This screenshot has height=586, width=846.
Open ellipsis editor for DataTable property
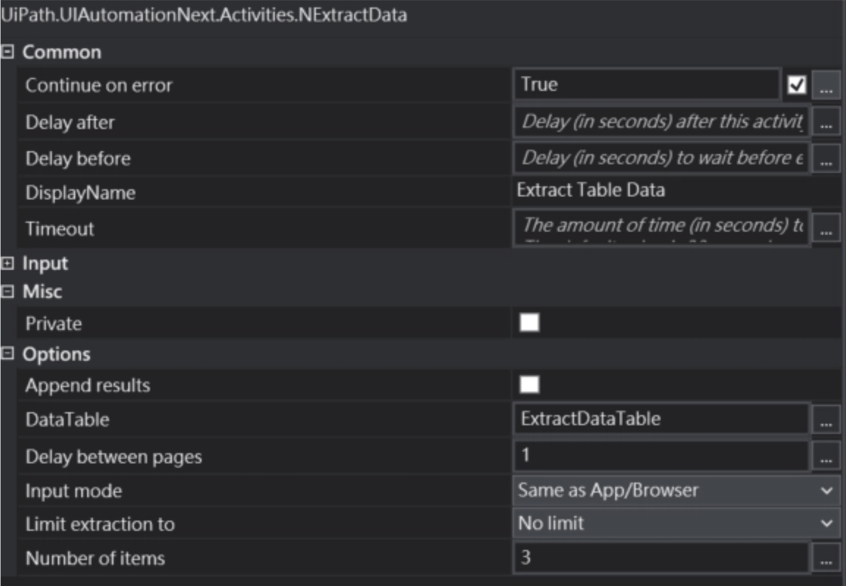click(x=826, y=419)
